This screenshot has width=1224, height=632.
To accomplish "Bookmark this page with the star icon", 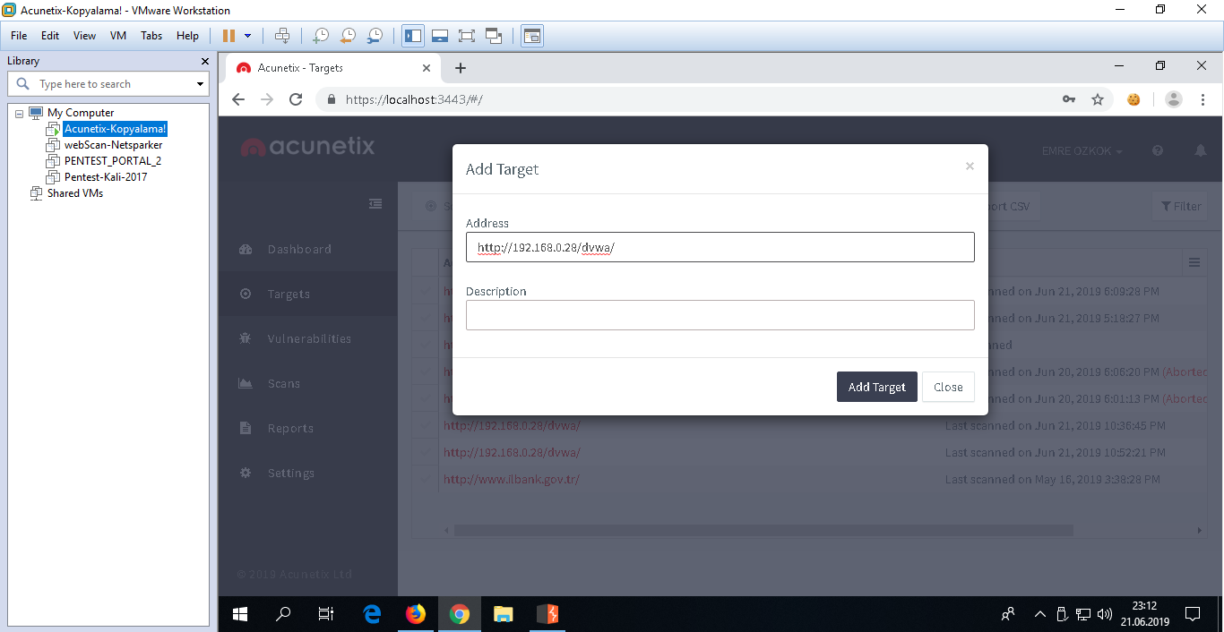I will [x=1098, y=99].
